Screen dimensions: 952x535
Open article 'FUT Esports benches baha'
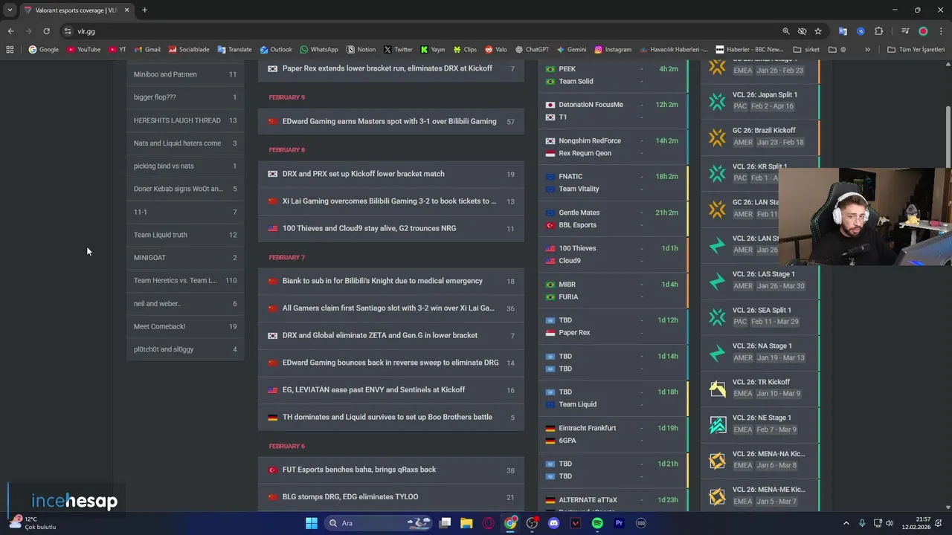(391, 470)
